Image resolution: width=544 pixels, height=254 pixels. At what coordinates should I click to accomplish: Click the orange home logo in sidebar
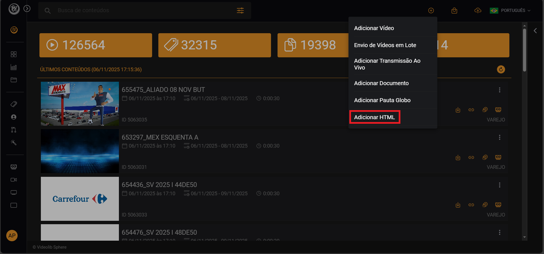tap(14, 30)
